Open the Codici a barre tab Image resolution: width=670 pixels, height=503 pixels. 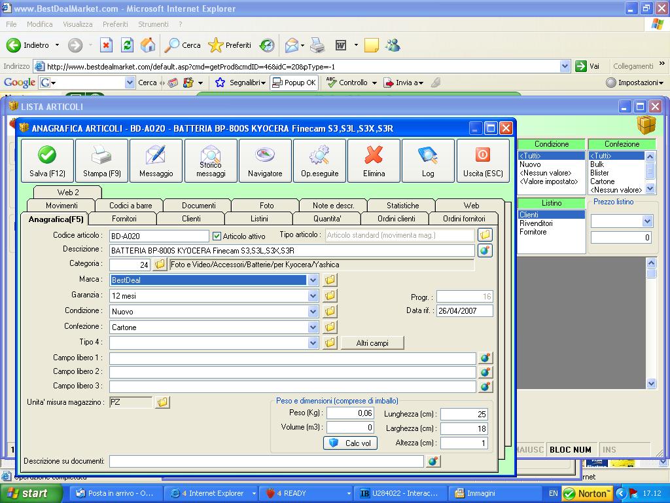point(130,205)
